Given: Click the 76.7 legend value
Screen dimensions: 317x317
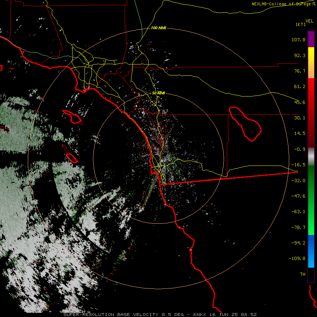Looking at the screenshot, I should pos(300,71).
